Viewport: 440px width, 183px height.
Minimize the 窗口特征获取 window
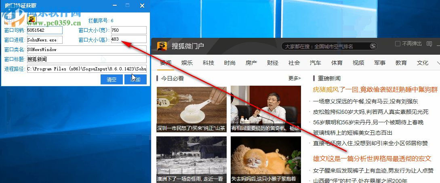(114, 6)
